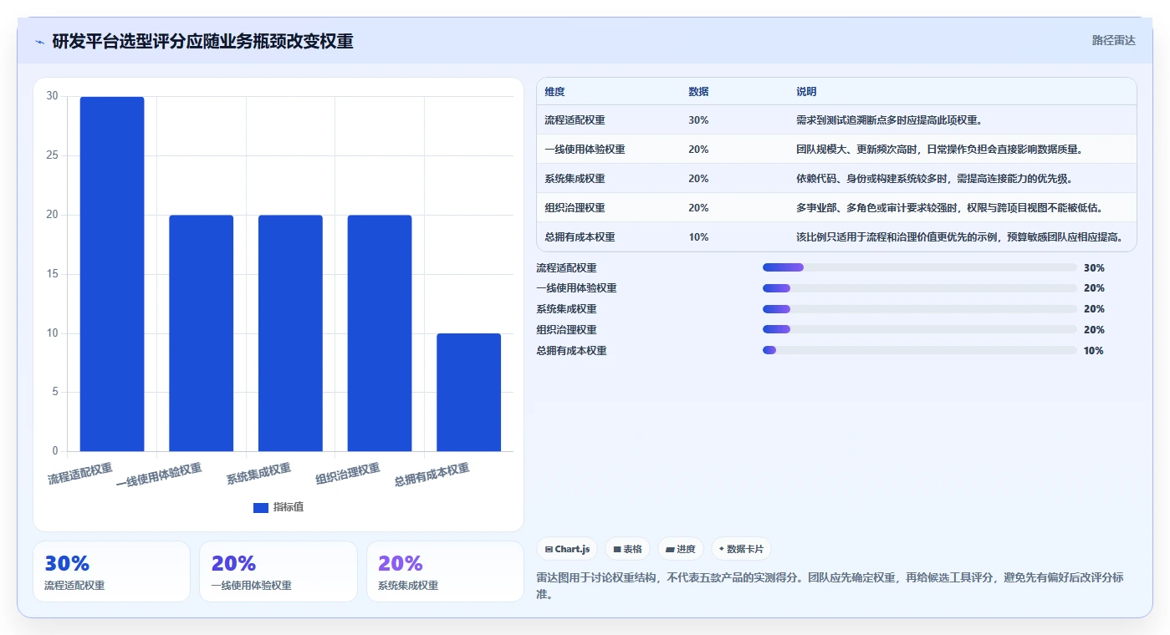Select the 进度 chip
The image size is (1170, 635).
[x=681, y=549]
